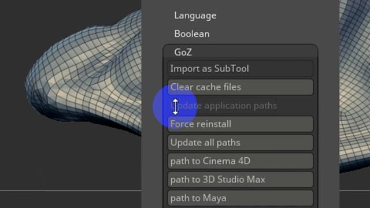Click Update all paths button

point(240,143)
